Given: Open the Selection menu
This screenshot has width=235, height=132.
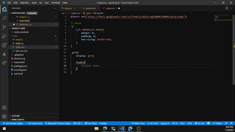Looking at the screenshot, I should pyautogui.click(x=25, y=3).
